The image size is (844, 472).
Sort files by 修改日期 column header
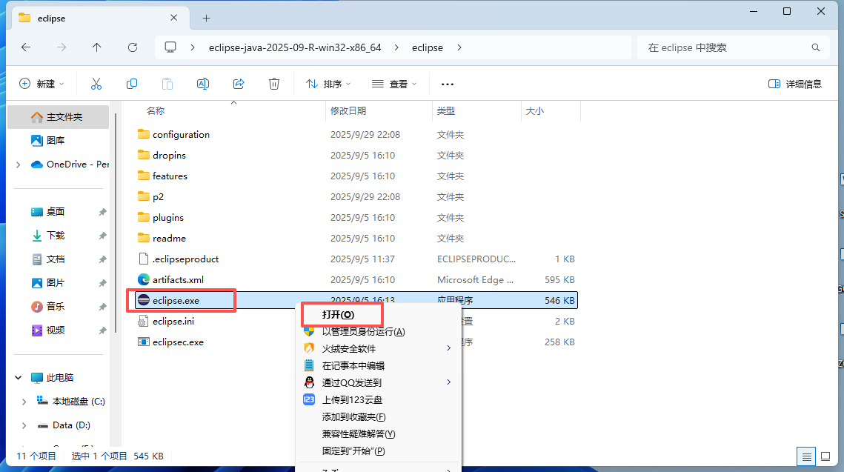point(348,111)
